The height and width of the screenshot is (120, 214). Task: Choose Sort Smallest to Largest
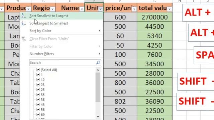coord(62,16)
